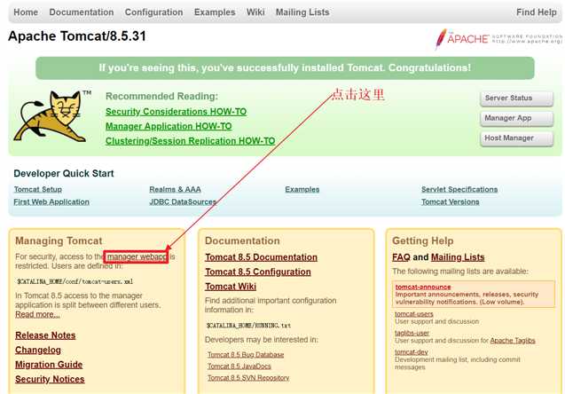Click the FAQ link under Getting Help
This screenshot has width=565, height=394.
click(x=401, y=257)
